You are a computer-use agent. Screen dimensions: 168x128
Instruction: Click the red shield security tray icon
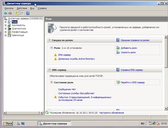coord(158,123)
